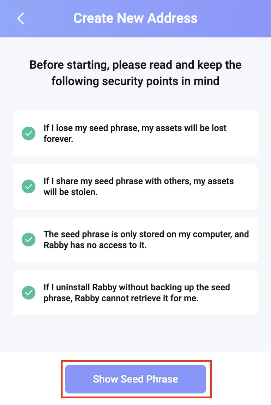This screenshot has height=405, width=271.
Task: Click the 'following security points in mind' line
Action: click(135, 81)
